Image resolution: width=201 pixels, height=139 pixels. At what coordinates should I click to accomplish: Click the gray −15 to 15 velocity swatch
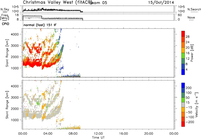pos(183,105)
